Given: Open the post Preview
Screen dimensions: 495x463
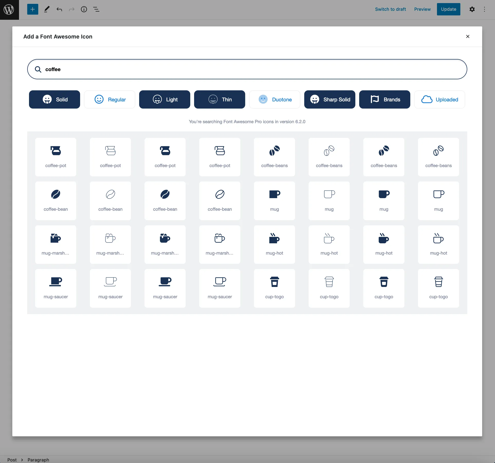Looking at the screenshot, I should (422, 9).
